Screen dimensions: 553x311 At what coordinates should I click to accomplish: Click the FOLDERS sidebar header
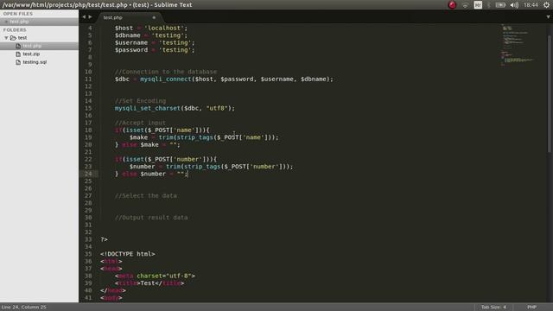(15, 29)
